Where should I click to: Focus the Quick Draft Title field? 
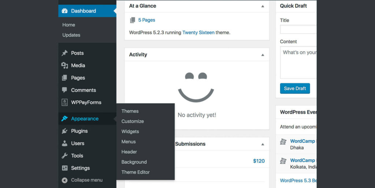click(298, 30)
